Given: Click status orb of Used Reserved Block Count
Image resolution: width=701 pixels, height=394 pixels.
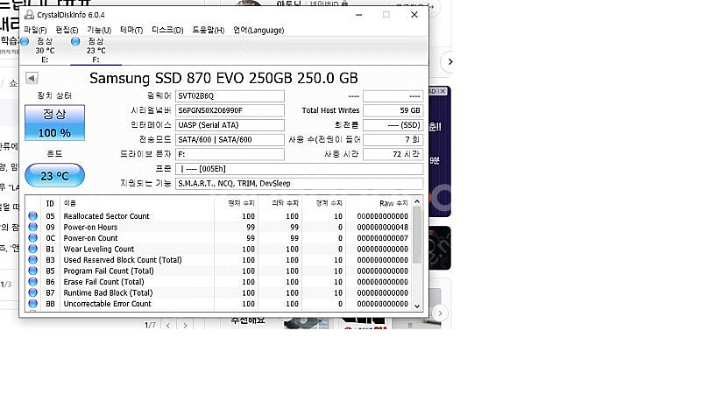Looking at the screenshot, I should point(32,259).
